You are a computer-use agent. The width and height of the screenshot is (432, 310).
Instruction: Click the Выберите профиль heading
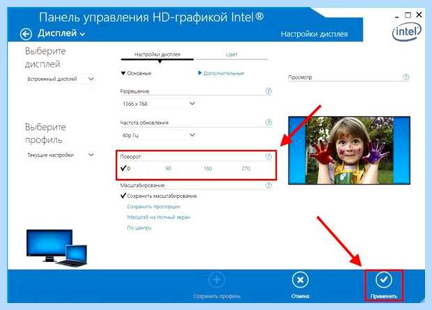point(45,134)
